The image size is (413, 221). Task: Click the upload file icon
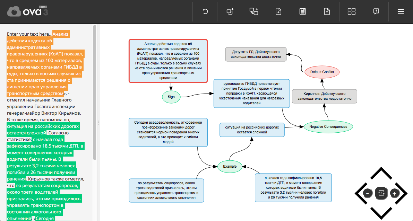point(327,11)
